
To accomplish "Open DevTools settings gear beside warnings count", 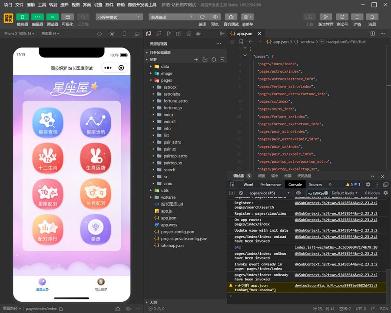I will [x=368, y=184].
